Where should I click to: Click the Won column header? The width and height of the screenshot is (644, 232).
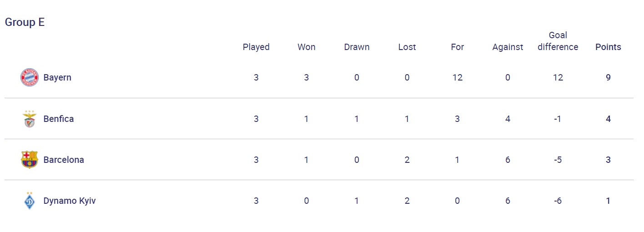coord(307,47)
